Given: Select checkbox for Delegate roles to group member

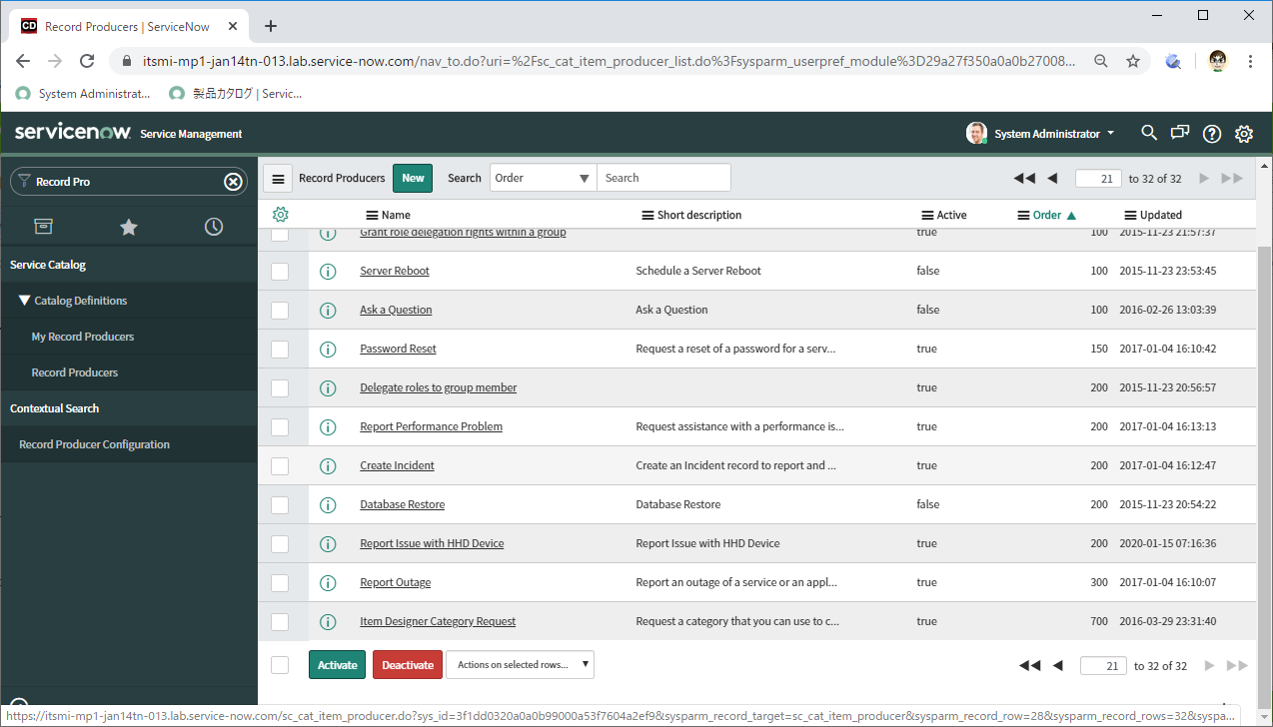Looking at the screenshot, I should [280, 387].
